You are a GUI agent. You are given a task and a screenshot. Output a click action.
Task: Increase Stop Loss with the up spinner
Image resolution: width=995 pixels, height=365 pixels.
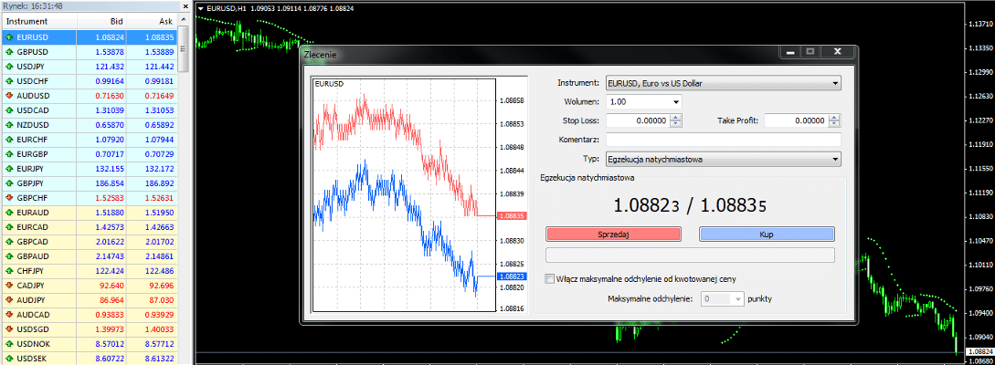click(676, 117)
